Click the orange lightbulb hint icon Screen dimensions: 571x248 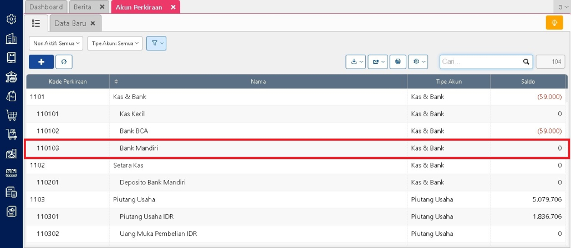click(x=554, y=23)
